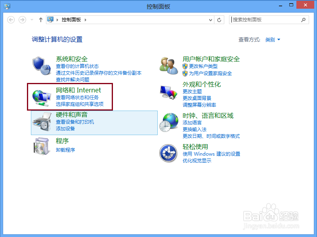Open the Clock, Language and Region globe-clock icon

[x=169, y=122]
